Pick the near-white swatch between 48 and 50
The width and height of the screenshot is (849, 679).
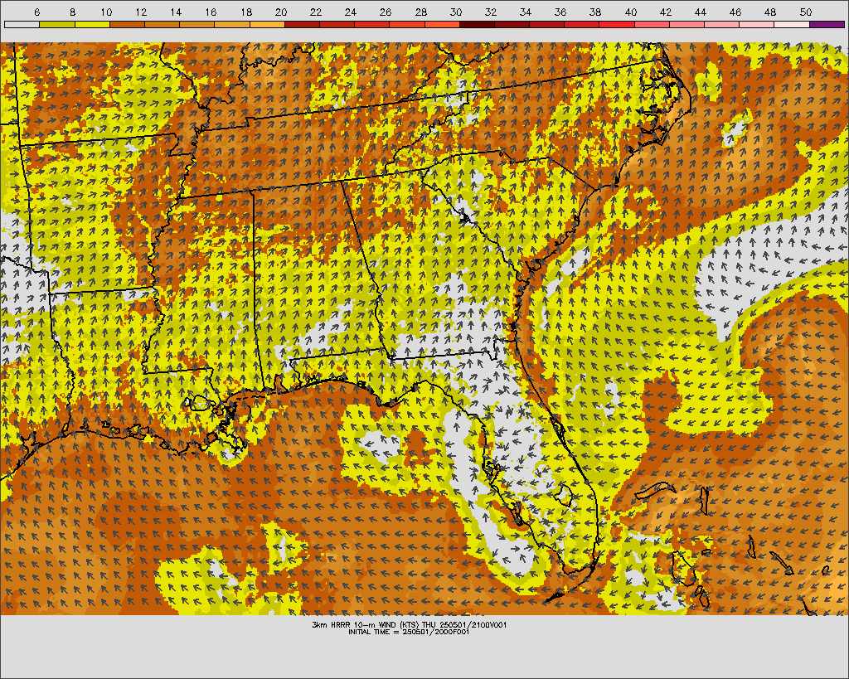click(792, 24)
